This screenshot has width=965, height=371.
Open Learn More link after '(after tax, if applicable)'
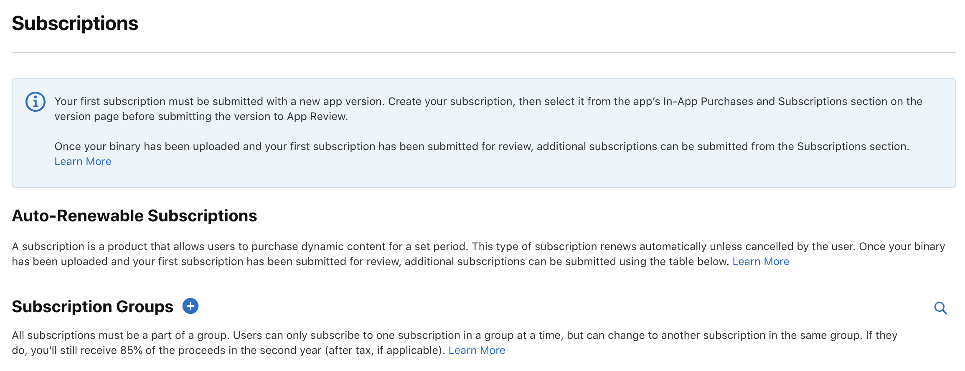click(477, 350)
